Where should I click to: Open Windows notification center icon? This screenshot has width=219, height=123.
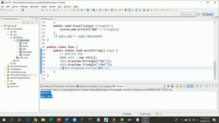(x=214, y=120)
